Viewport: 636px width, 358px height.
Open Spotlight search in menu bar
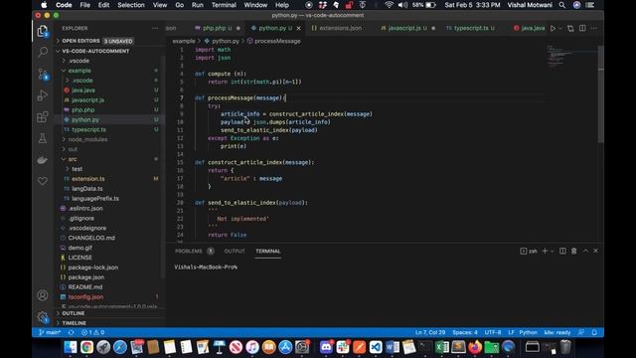click(x=562, y=5)
